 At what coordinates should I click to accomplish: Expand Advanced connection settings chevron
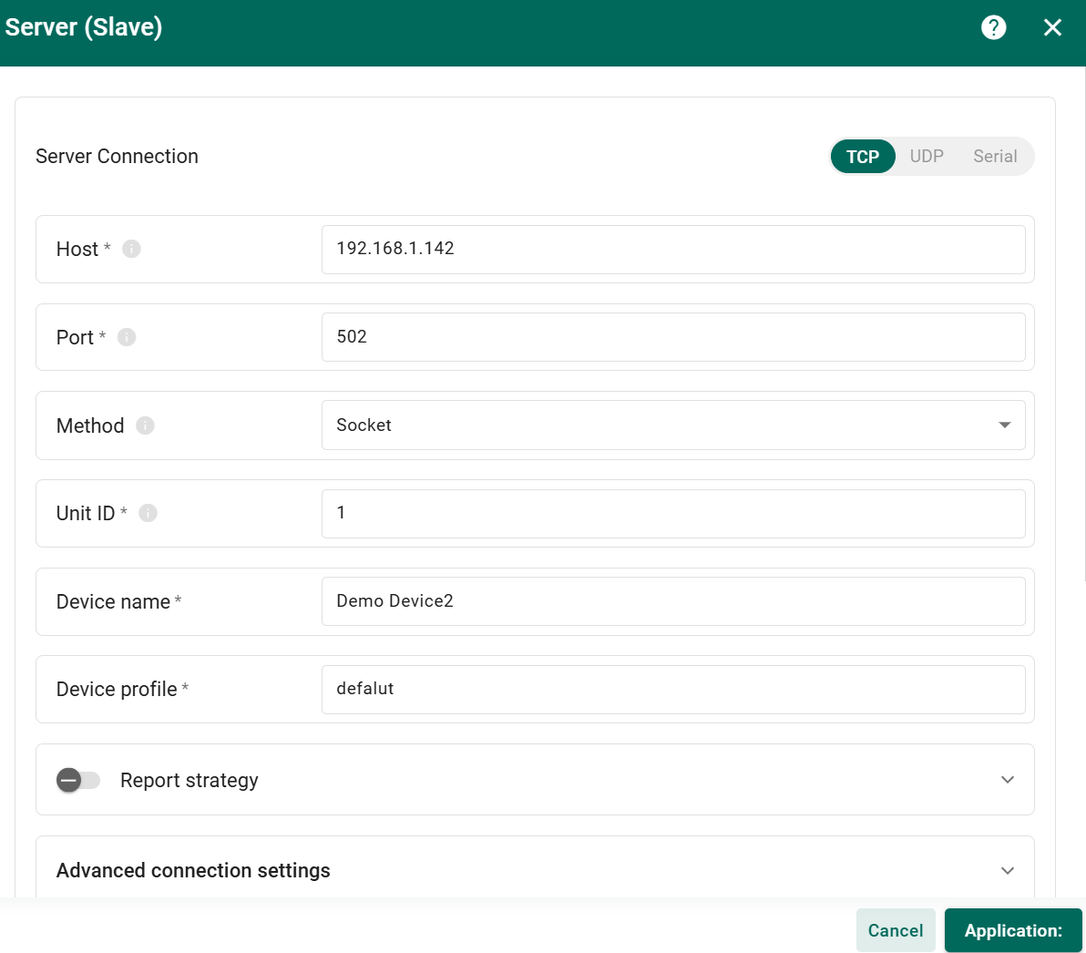pyautogui.click(x=1007, y=871)
